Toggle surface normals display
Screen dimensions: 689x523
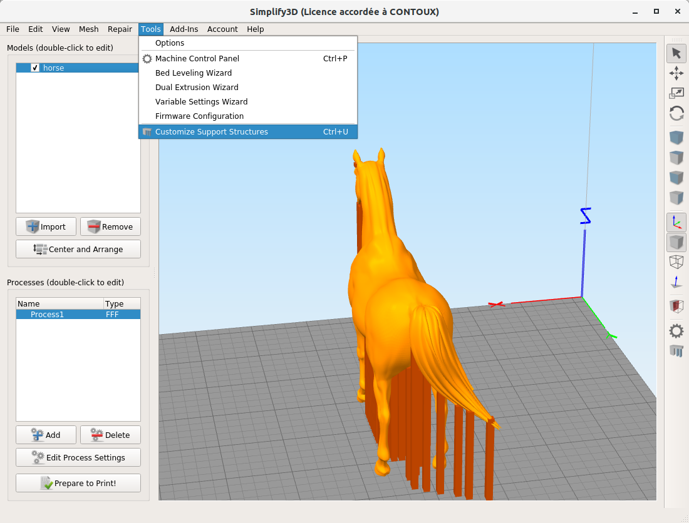click(676, 282)
